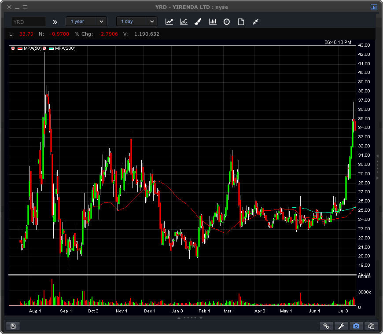Screen dimensions: 383x334
Task: Click the MPA(50) red legend swatch
Action: click(20, 48)
